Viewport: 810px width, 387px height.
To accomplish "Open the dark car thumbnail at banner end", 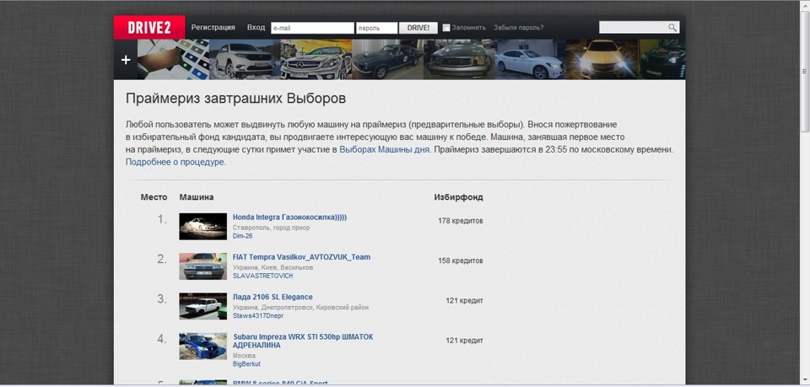I will [x=661, y=59].
